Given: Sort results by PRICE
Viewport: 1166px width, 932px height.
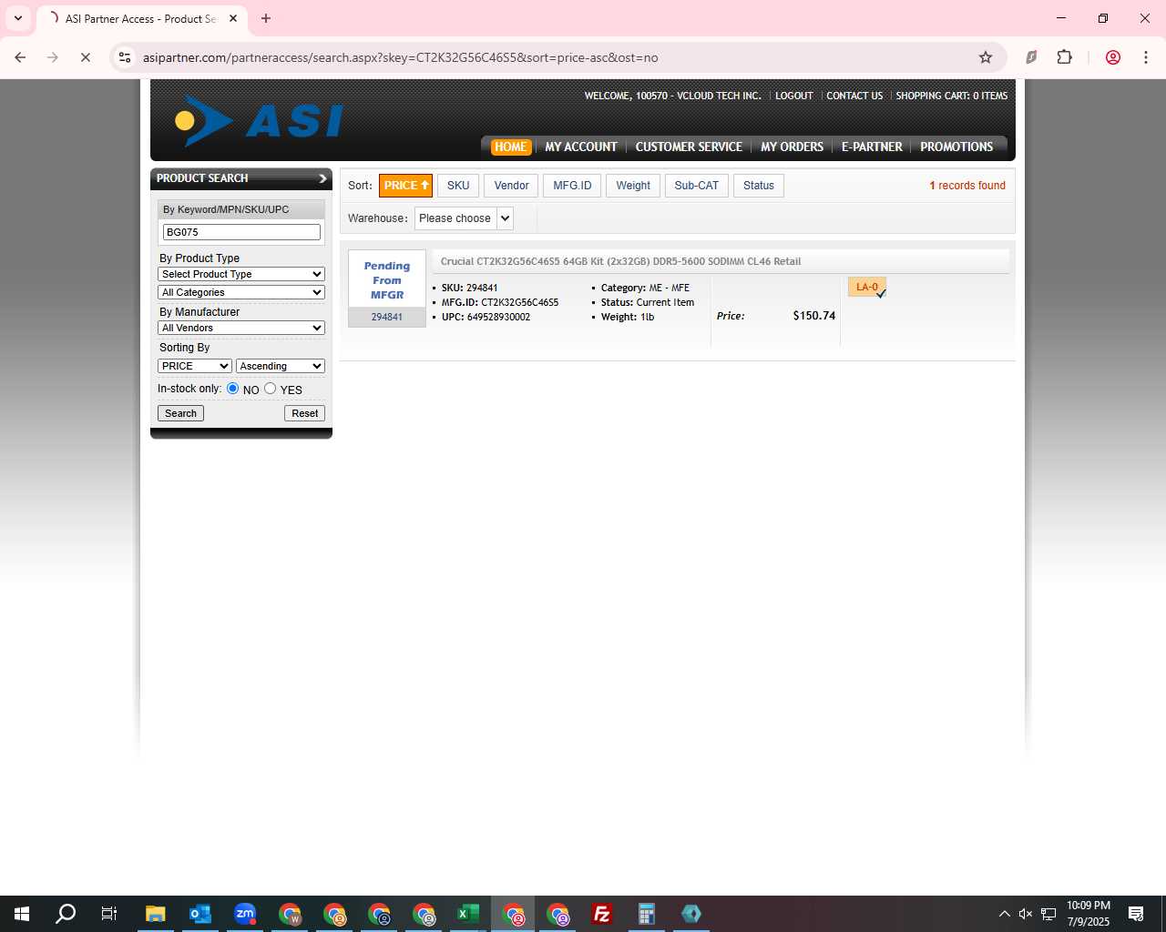Looking at the screenshot, I should click(405, 186).
